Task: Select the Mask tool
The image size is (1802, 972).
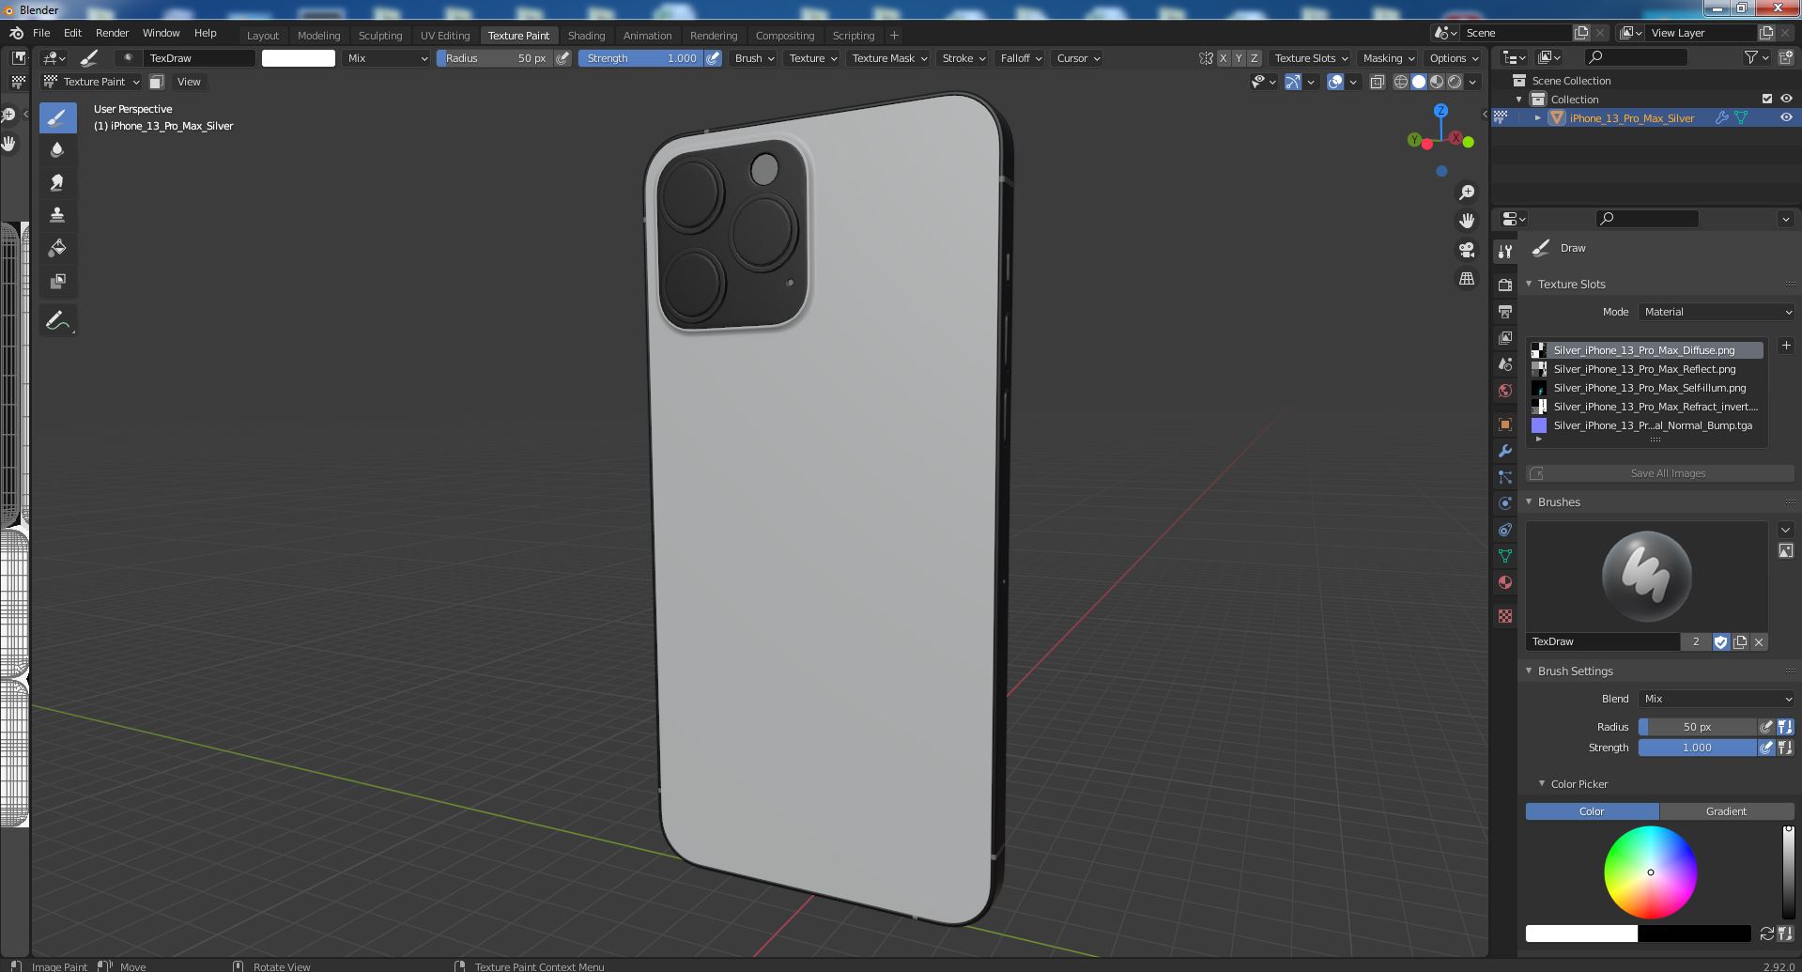Action: click(x=57, y=282)
